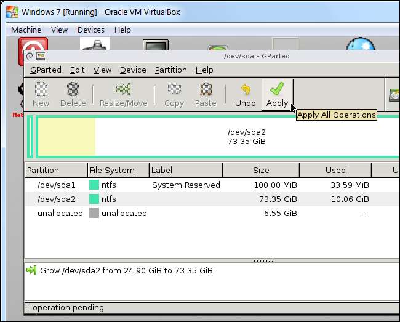Viewport: 400px width, 322px height.
Task: Click the Apply toolbar button
Action: 277,94
